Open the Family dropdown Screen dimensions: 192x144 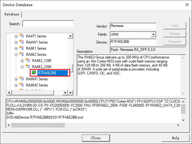[153, 35]
